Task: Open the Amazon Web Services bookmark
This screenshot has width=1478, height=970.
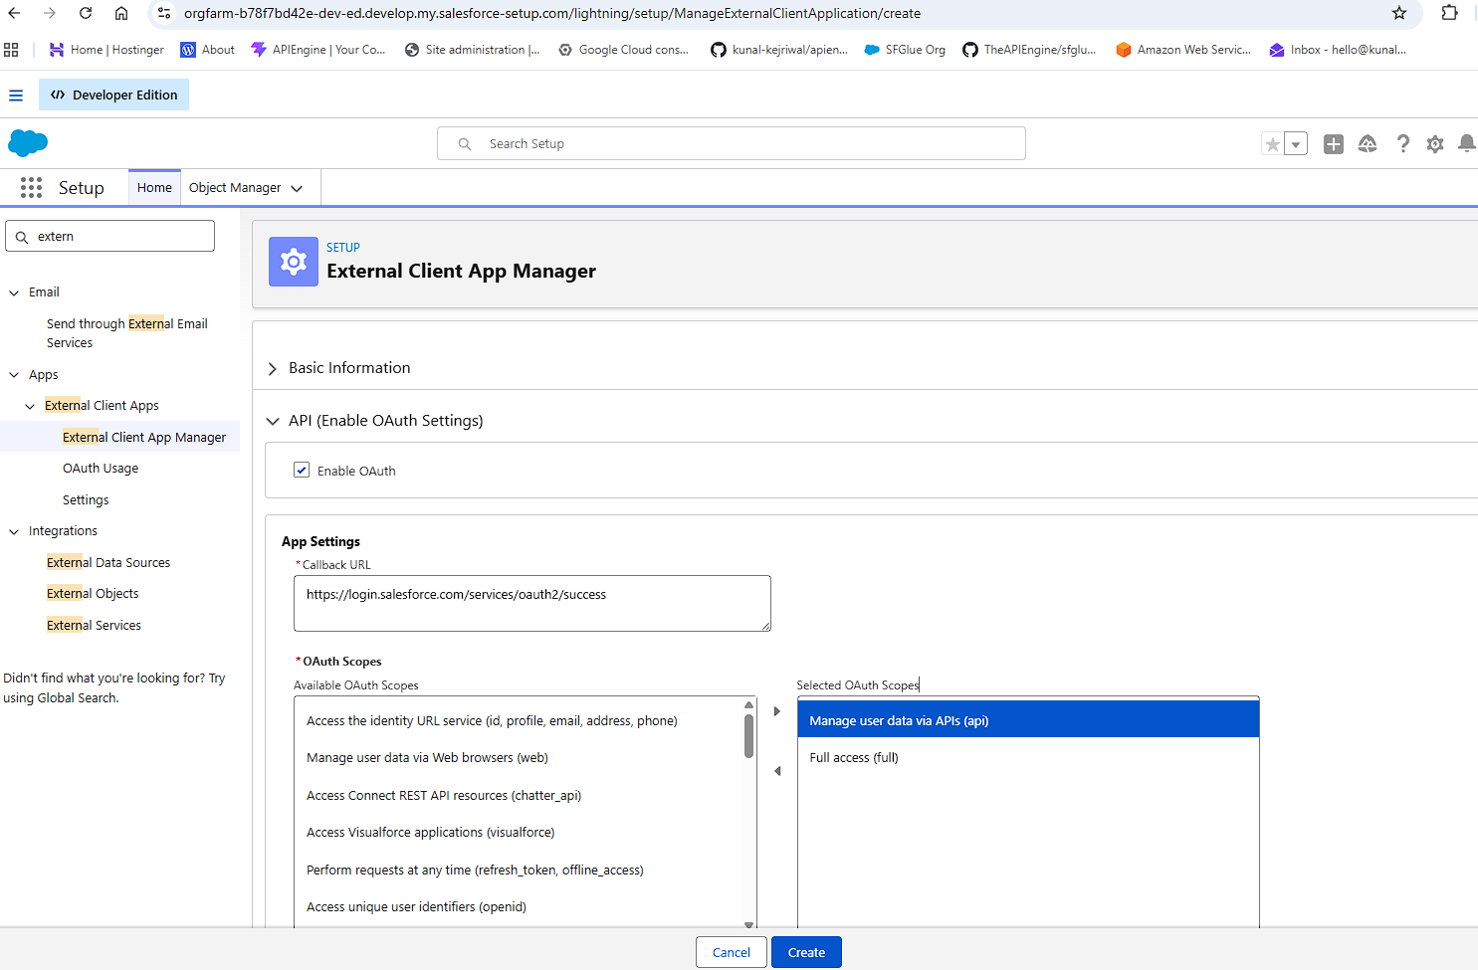Action: point(1183,50)
